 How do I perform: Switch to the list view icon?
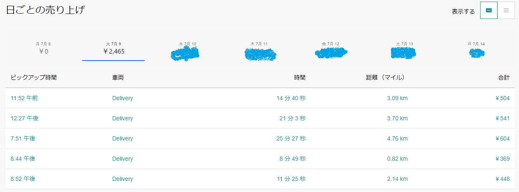pyautogui.click(x=506, y=10)
